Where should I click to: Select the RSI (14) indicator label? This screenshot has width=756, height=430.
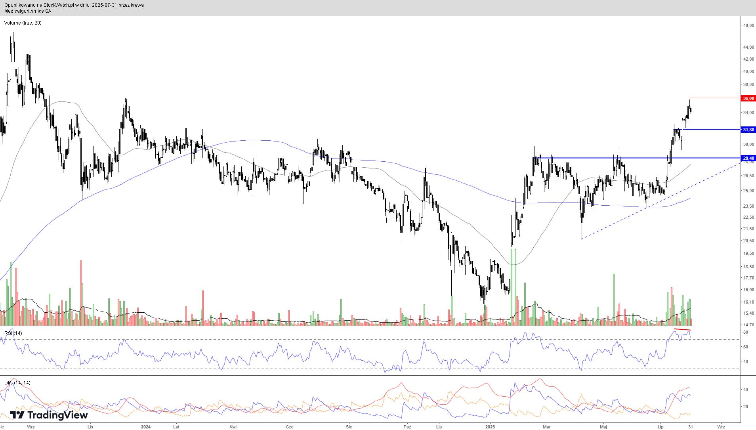pos(13,333)
